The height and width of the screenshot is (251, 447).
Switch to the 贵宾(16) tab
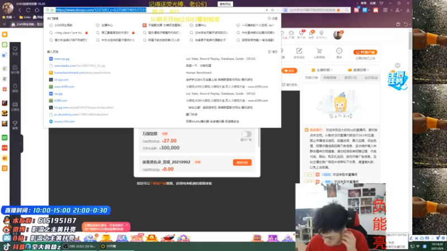tap(350, 78)
